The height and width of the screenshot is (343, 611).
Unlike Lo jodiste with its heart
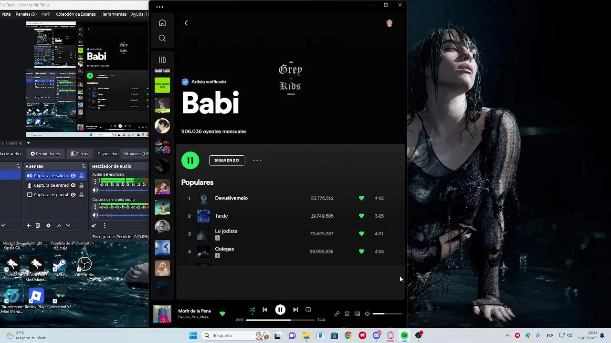[361, 233]
